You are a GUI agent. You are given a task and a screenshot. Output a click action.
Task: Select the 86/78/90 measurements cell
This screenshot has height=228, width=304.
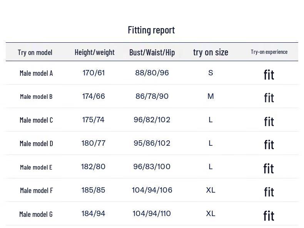pyautogui.click(x=152, y=96)
